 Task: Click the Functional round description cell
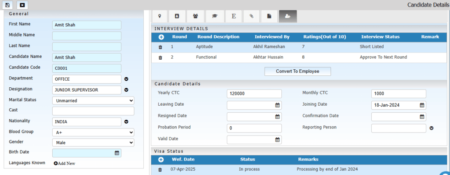click(207, 57)
